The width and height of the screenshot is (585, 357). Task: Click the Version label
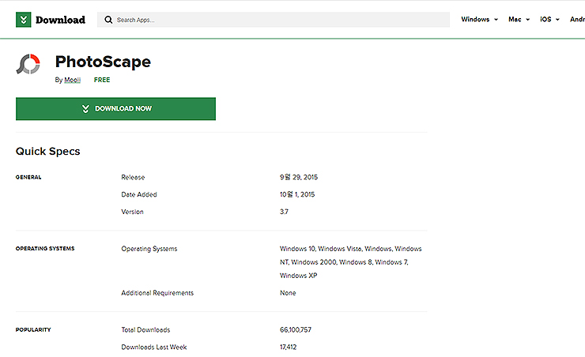[132, 212]
